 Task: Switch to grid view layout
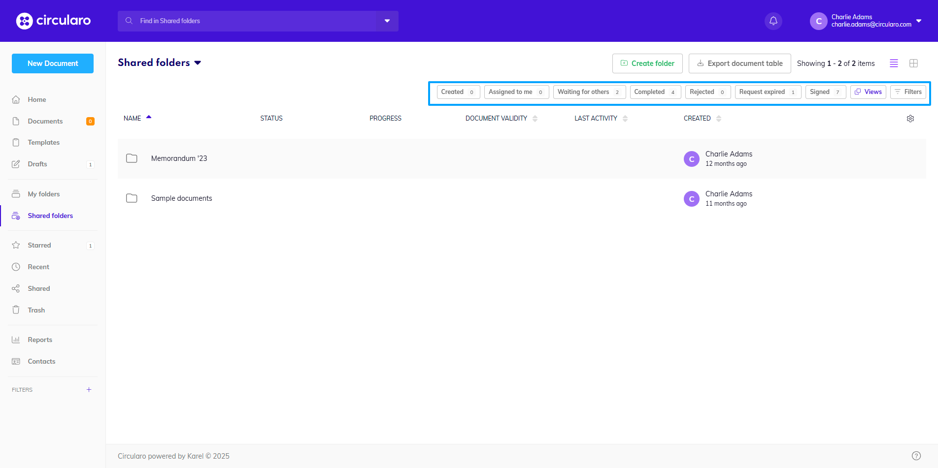click(913, 63)
